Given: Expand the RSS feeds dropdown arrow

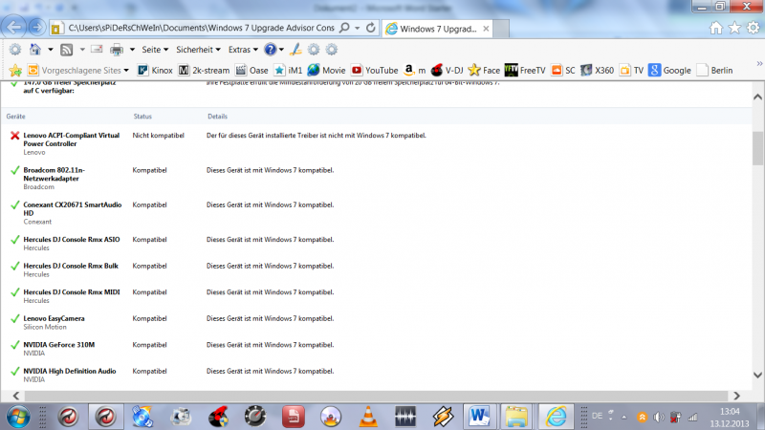Looking at the screenshot, I should (82, 50).
